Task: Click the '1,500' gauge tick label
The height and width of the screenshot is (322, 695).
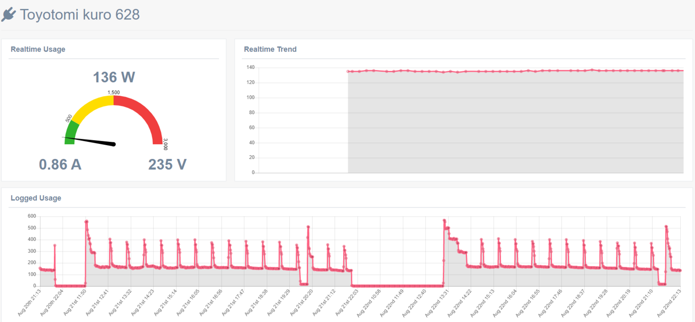Action: 114,92
